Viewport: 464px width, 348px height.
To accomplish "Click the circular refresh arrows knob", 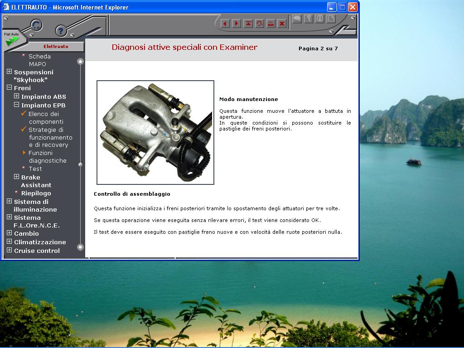I will coord(36,25).
